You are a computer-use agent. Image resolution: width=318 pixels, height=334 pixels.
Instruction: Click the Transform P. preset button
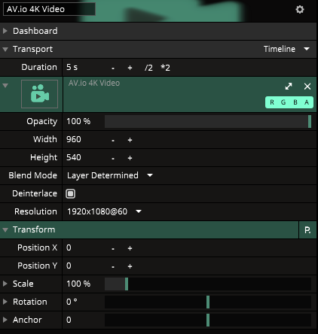click(x=307, y=229)
